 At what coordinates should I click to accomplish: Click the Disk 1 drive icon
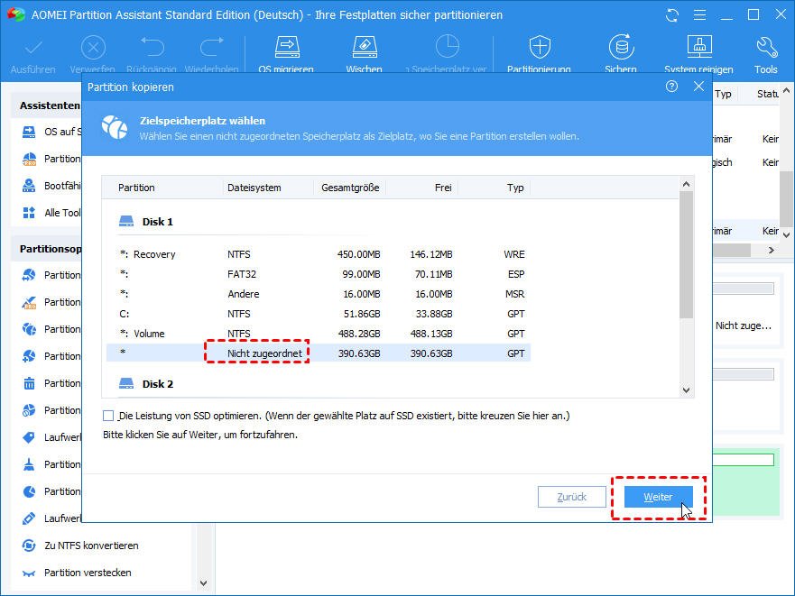pyautogui.click(x=126, y=222)
